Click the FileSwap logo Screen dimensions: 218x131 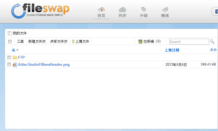coord(40,11)
